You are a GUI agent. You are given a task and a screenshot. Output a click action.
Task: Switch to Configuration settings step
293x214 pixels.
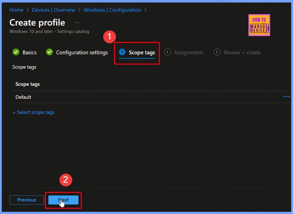[x=77, y=52]
